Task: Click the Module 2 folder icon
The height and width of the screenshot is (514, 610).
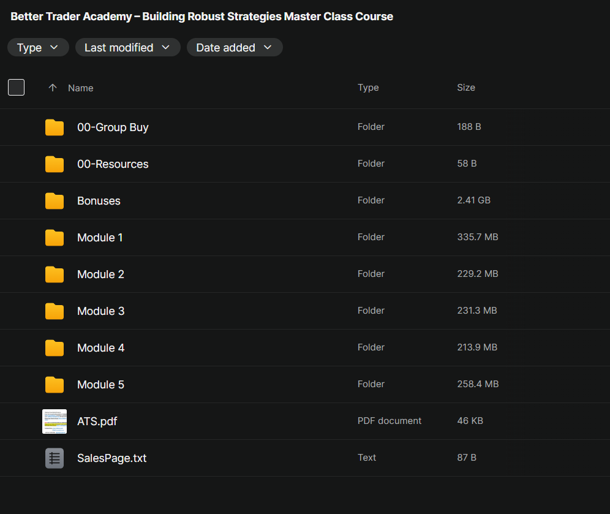Action: coord(55,274)
